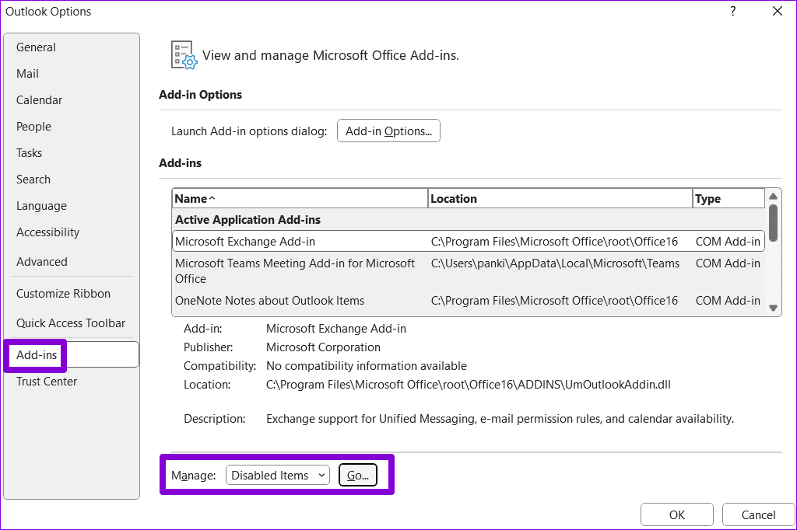Viewport: 797px width, 530px height.
Task: Click the Add-in Options button
Action: pos(388,131)
